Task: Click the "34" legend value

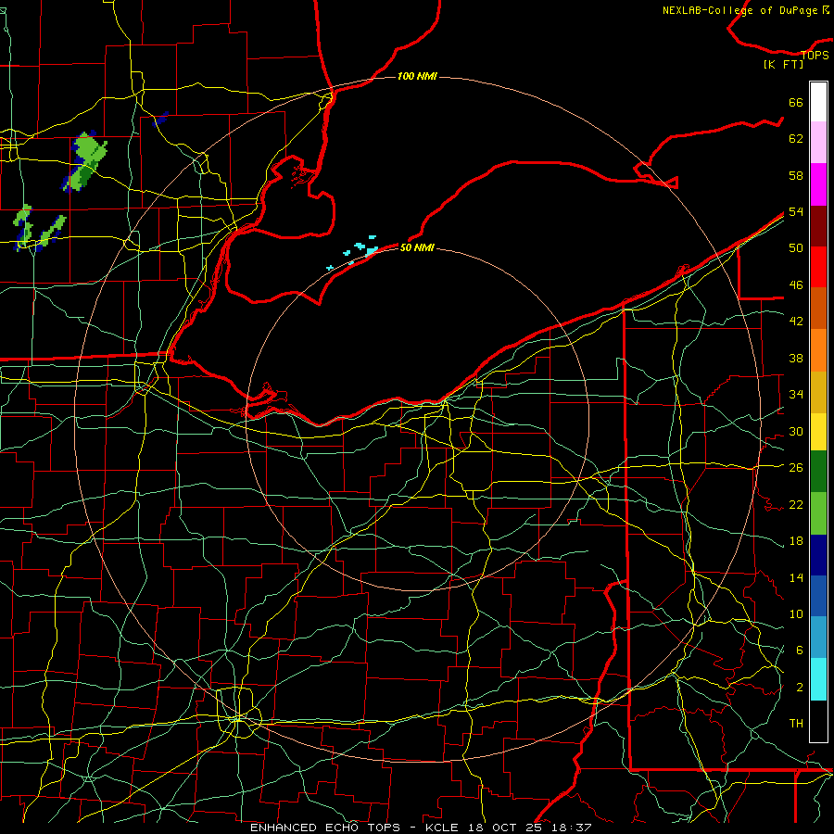Action: tap(796, 394)
